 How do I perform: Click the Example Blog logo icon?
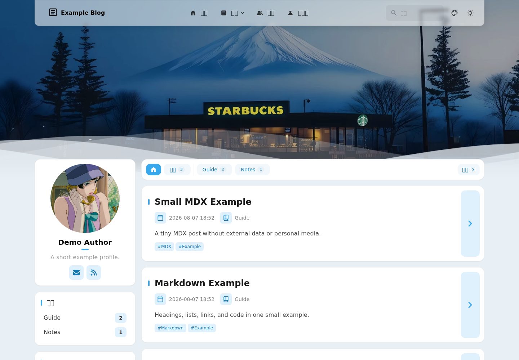click(x=53, y=13)
